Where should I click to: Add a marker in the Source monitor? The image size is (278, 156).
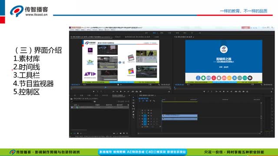[x=94, y=91]
